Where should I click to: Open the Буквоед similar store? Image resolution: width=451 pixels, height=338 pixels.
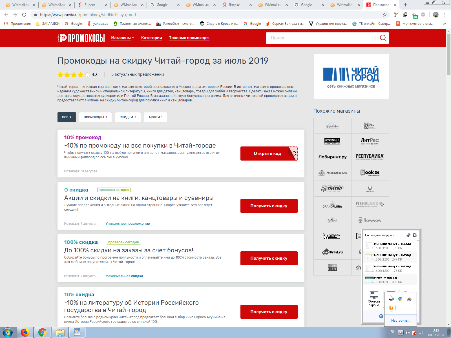[332, 141]
